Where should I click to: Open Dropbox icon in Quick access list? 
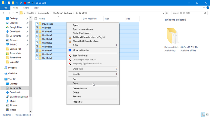pos(7,23)
